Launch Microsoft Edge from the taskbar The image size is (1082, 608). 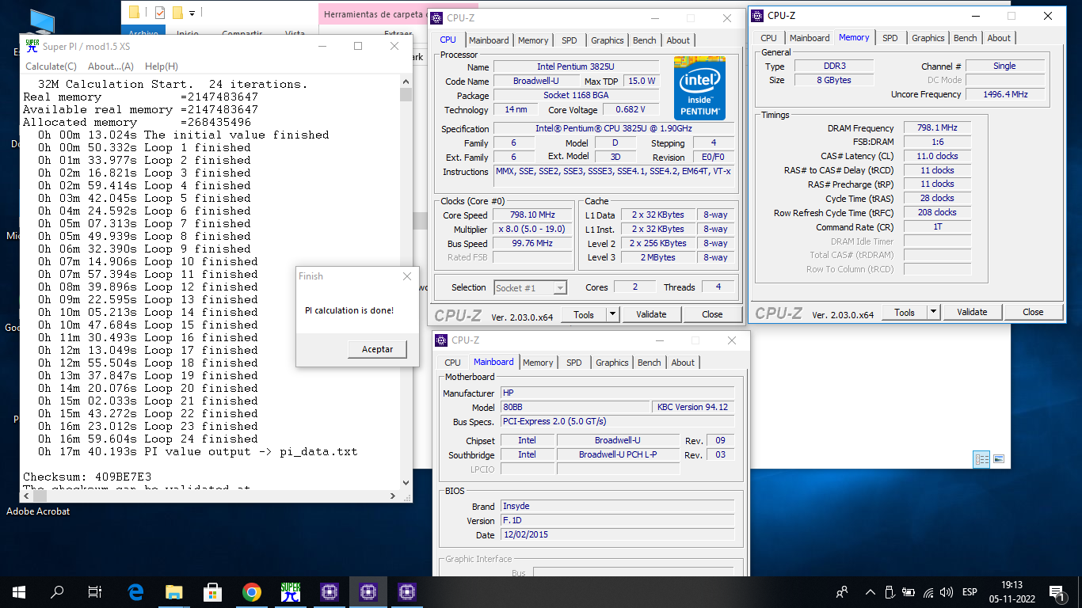tap(135, 592)
